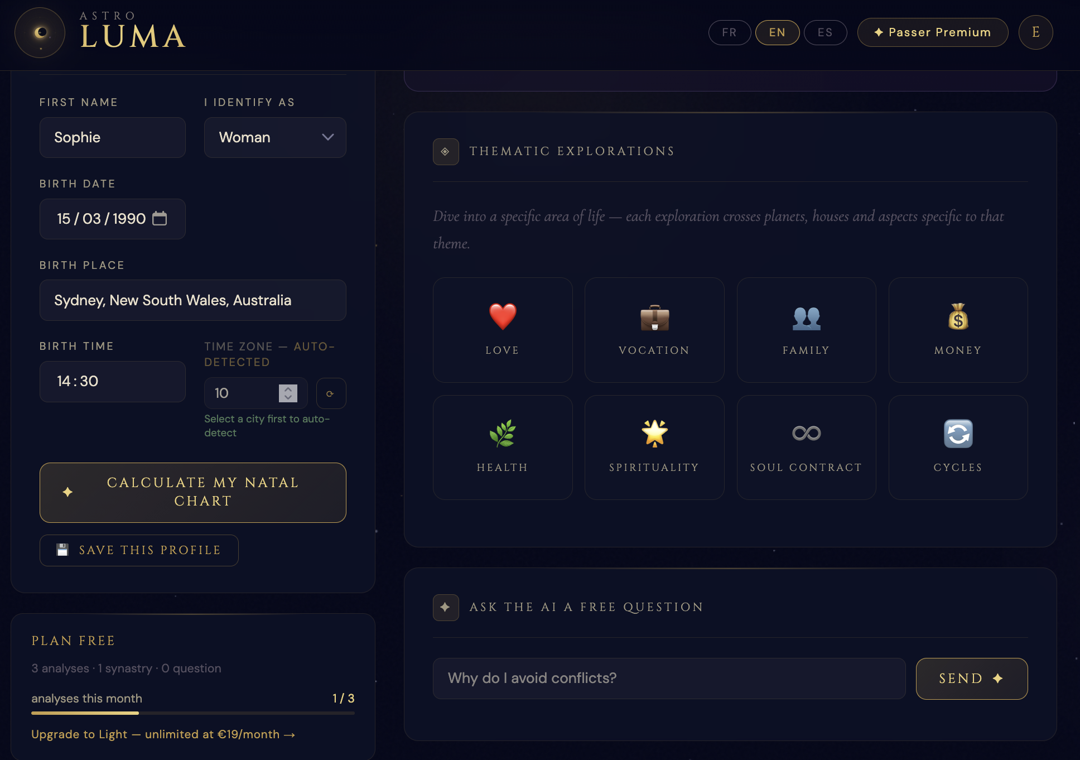Explore the Cycles theme
Viewport: 1080px width, 760px height.
(x=957, y=447)
